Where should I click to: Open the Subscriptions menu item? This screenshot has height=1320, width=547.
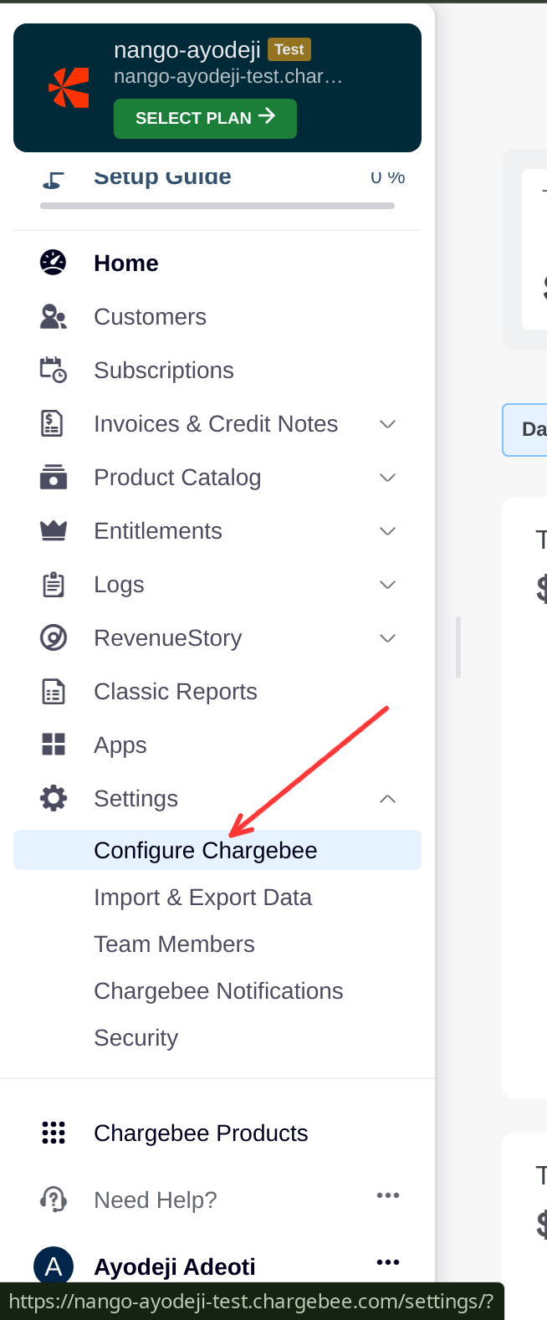click(x=217, y=370)
